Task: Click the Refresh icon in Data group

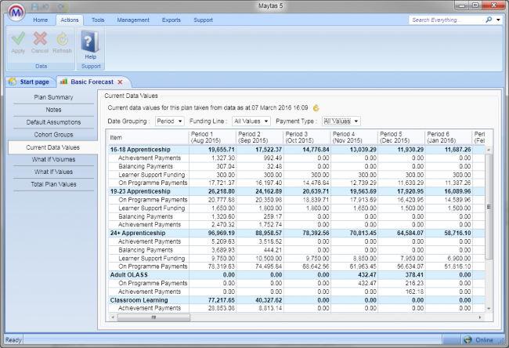Action: coord(63,39)
